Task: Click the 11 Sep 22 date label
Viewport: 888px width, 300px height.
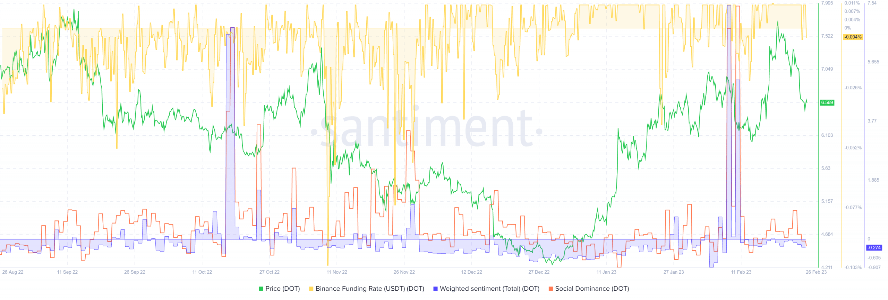Action: point(67,272)
